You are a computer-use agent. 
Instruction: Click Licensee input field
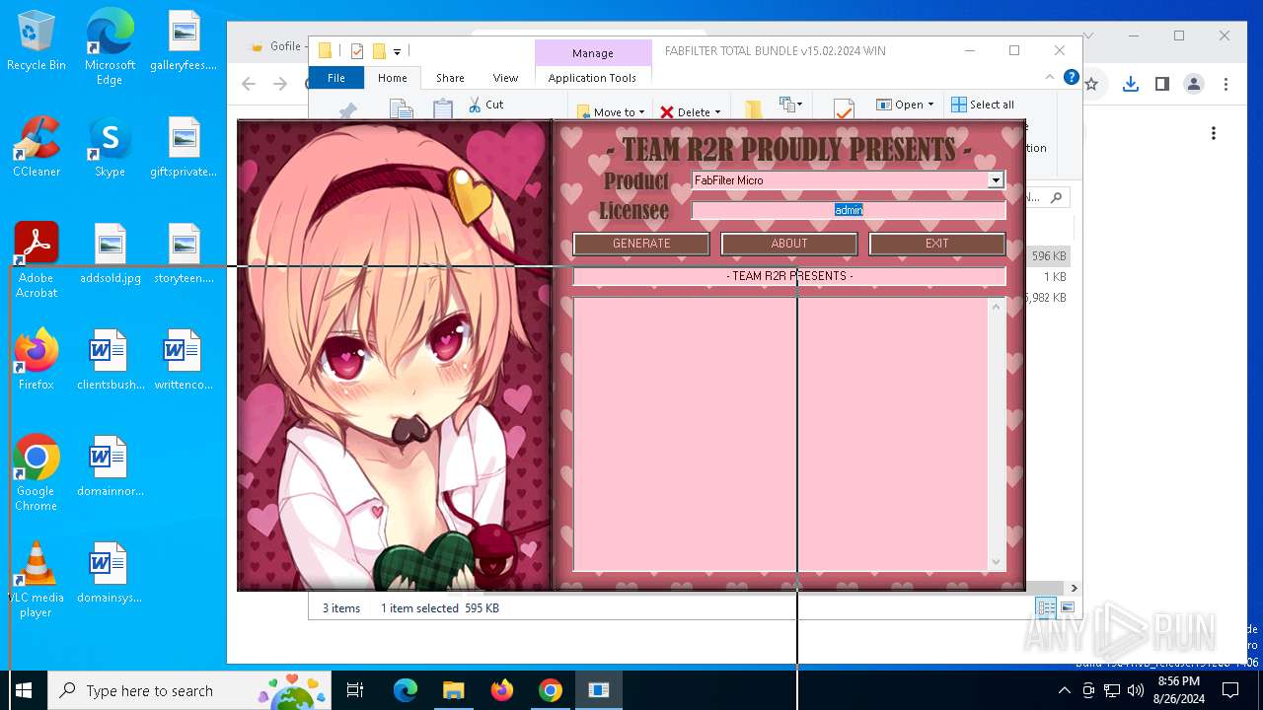[849, 210]
